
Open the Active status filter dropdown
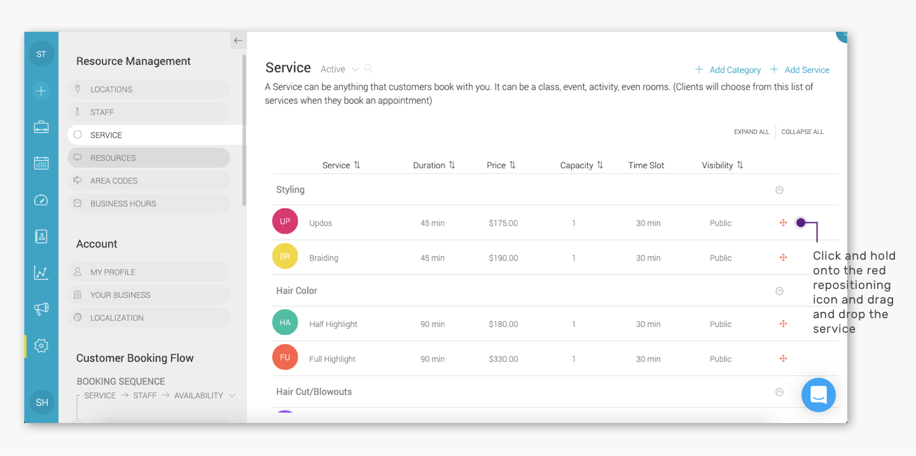tap(340, 69)
